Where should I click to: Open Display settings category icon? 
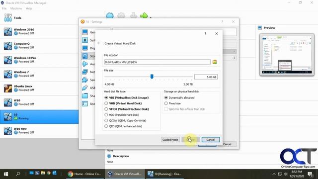(x=85, y=48)
